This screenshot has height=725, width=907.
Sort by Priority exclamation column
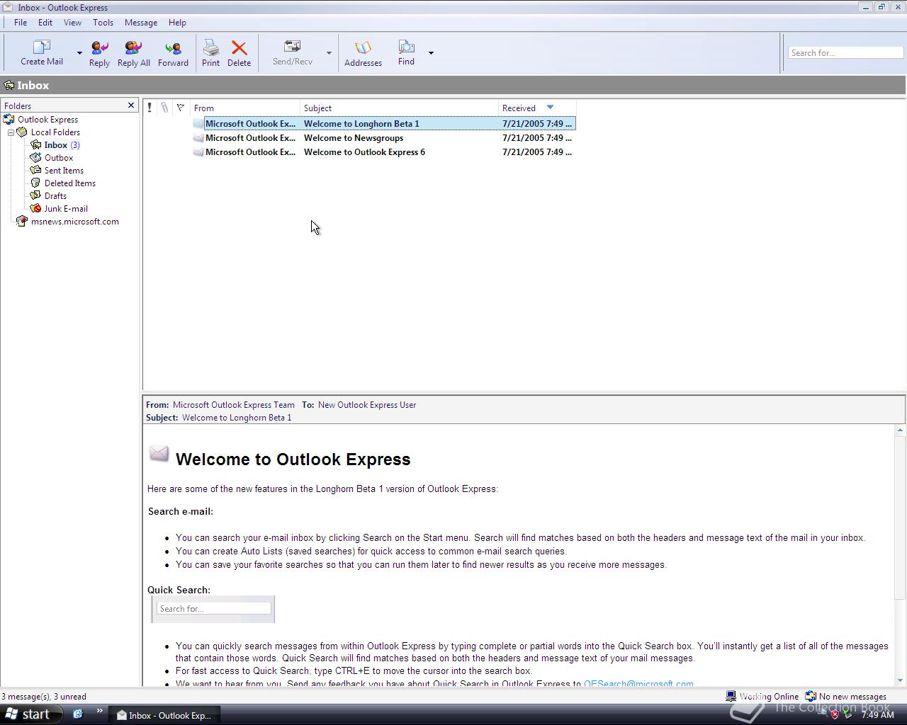tap(150, 108)
